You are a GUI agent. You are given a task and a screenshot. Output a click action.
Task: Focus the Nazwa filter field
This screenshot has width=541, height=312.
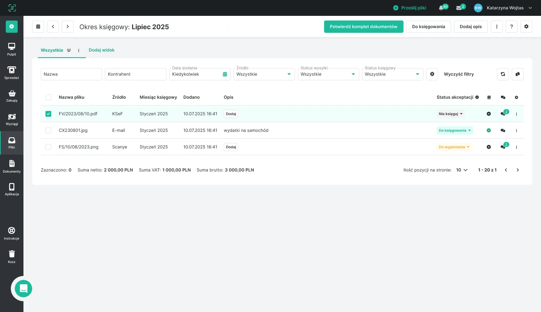tap(71, 74)
